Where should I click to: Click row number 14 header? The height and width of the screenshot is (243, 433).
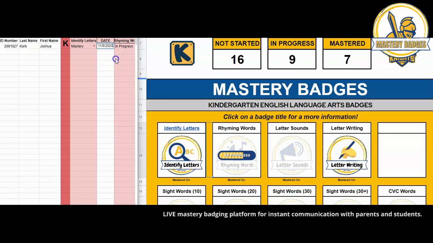click(x=140, y=155)
